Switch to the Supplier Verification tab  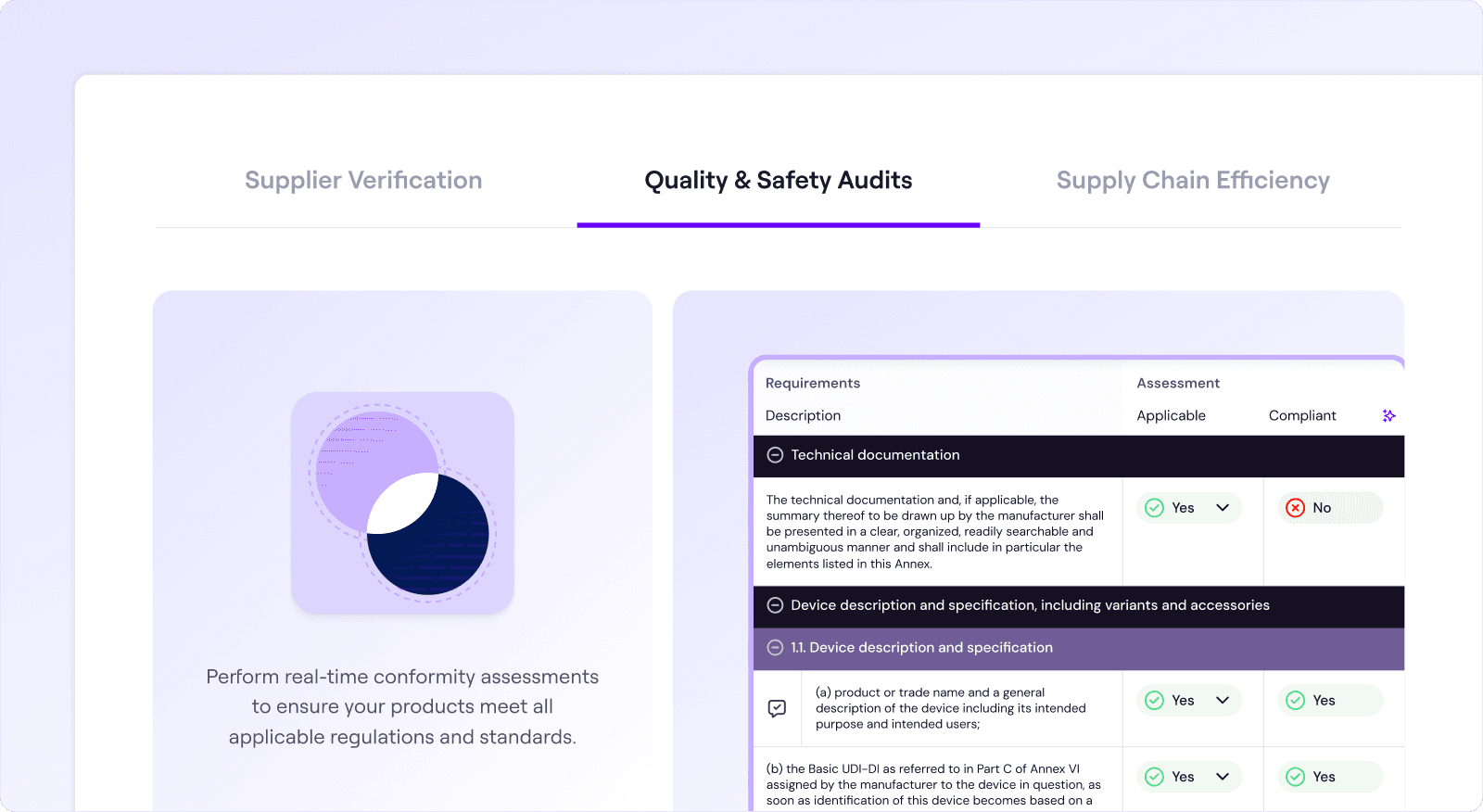[x=362, y=180]
